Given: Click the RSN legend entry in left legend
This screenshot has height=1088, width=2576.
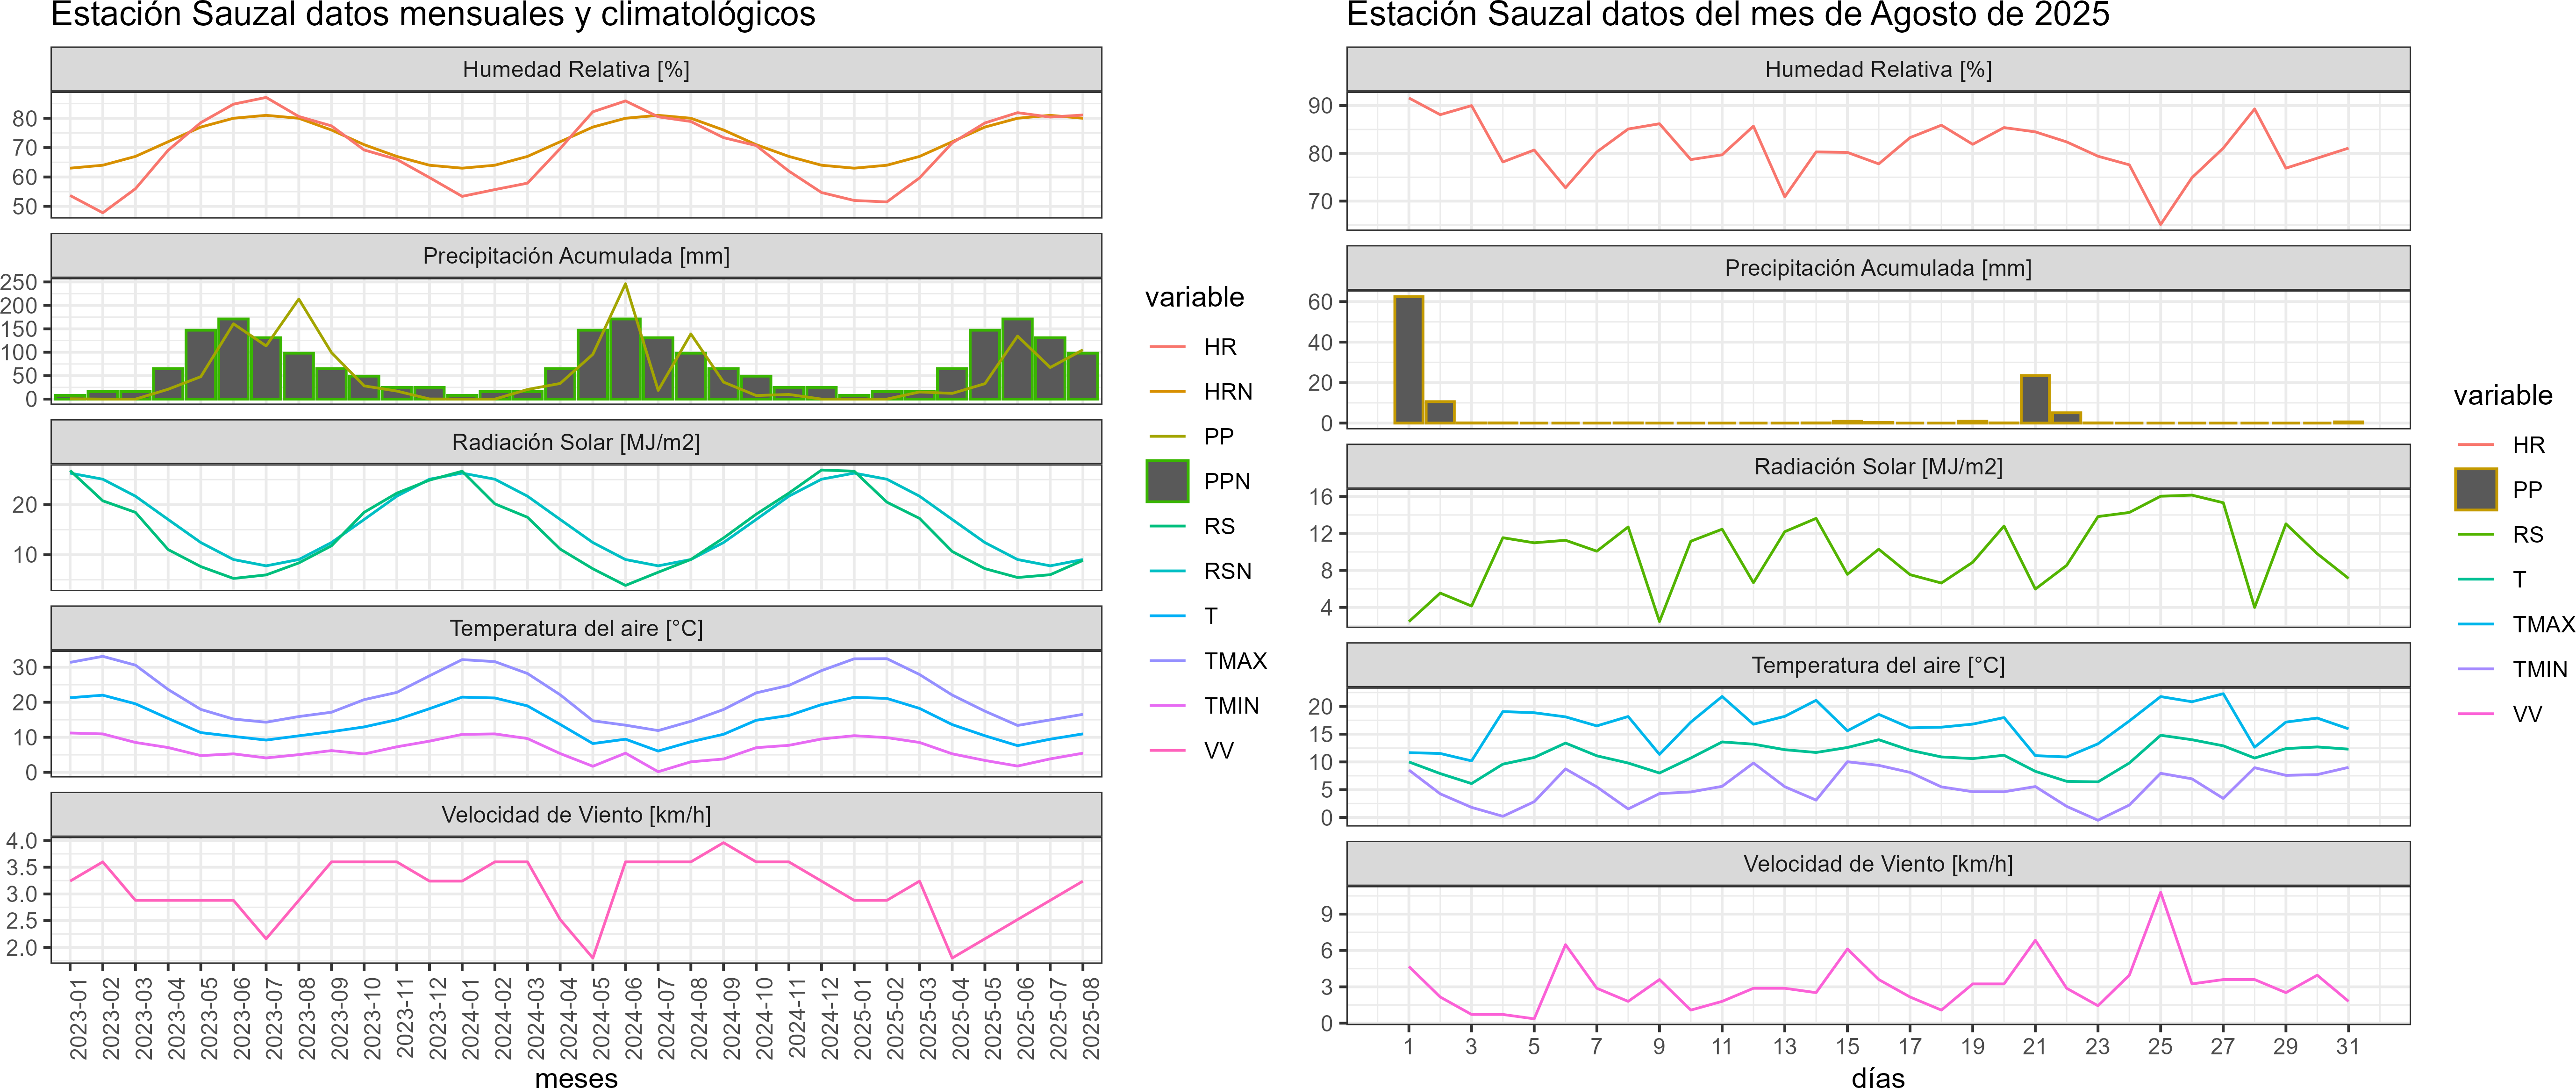Looking at the screenshot, I should [1227, 571].
